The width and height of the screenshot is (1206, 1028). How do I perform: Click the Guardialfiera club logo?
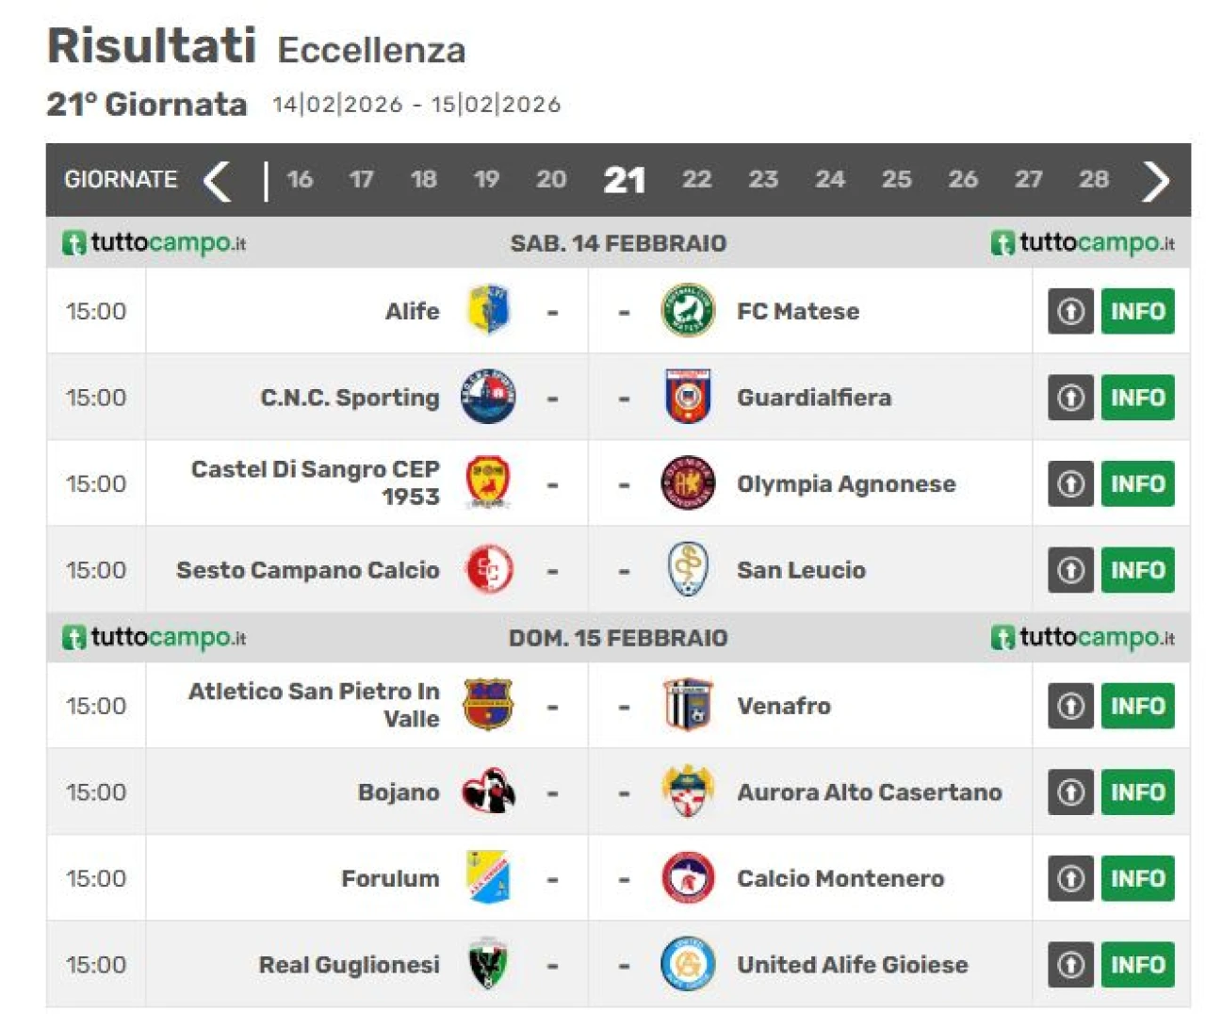pyautogui.click(x=688, y=397)
